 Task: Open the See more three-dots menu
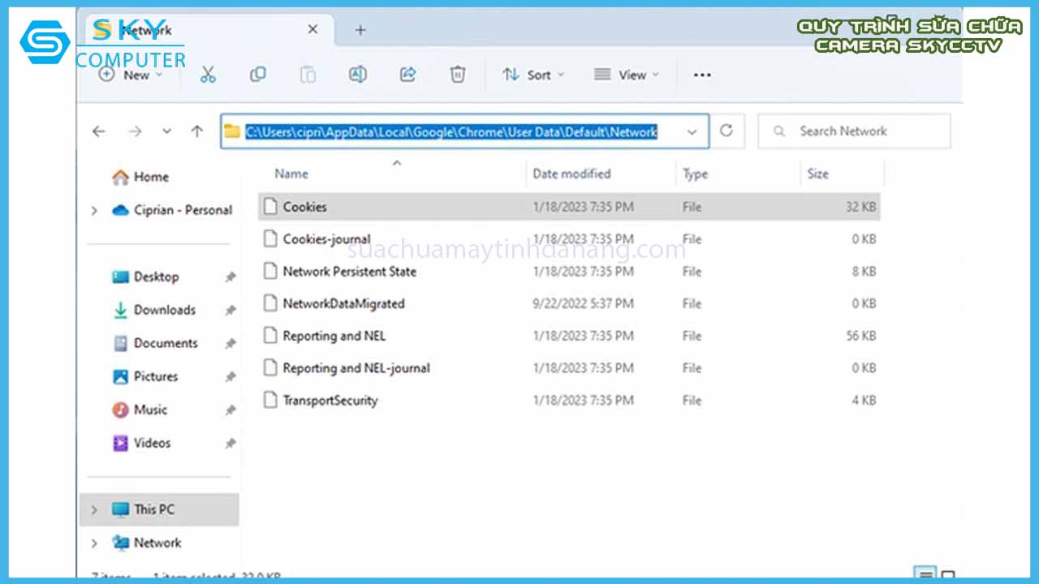(x=702, y=75)
